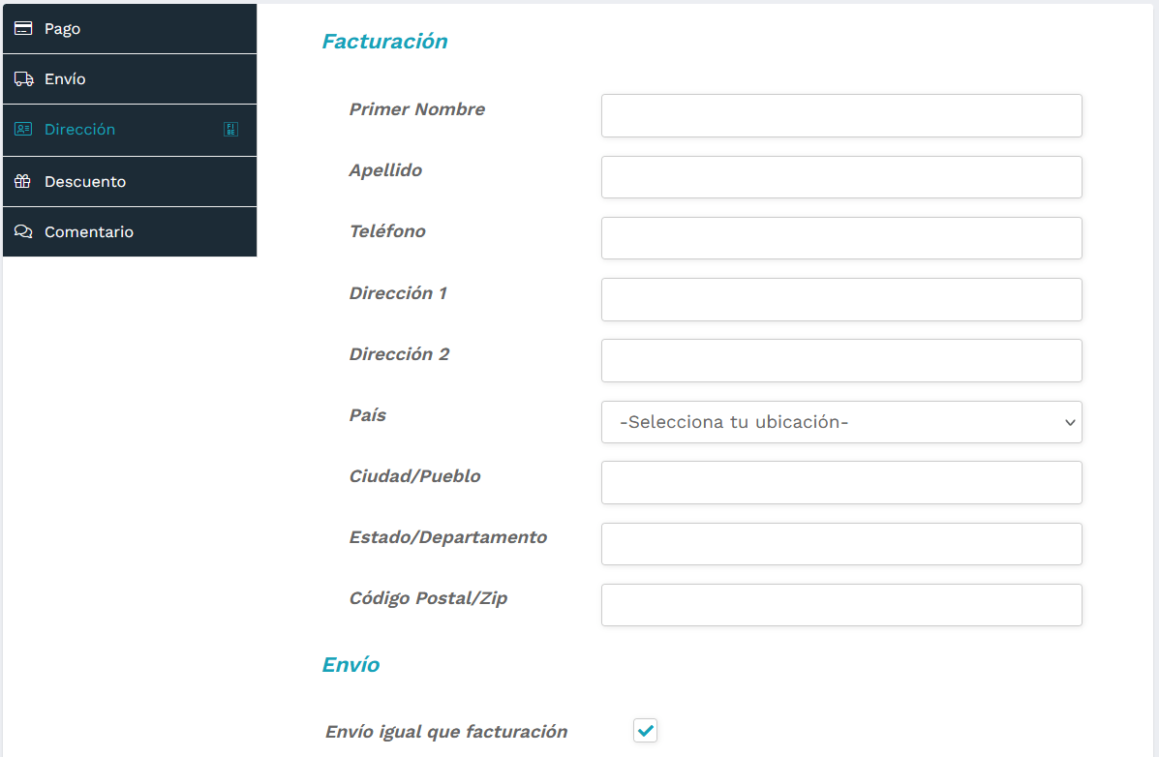Screen dimensions: 1159x757
Task: Click the chat bubbles icon for Comentario
Action: pos(23,231)
